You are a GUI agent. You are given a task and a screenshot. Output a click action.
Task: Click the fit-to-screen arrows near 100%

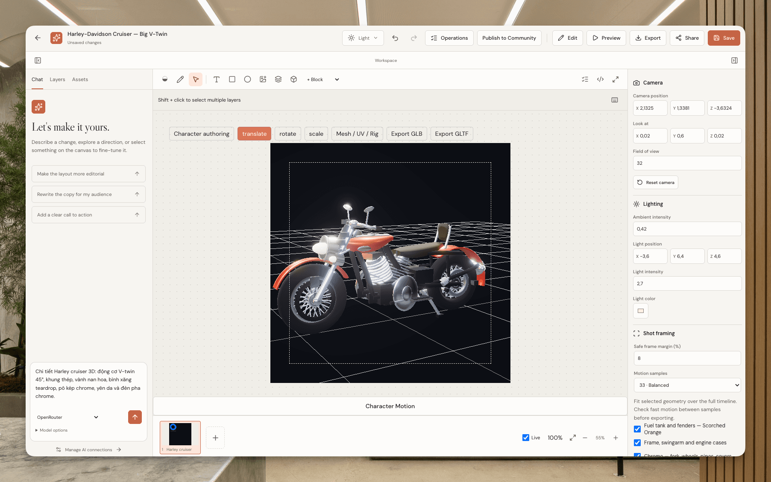(x=573, y=438)
